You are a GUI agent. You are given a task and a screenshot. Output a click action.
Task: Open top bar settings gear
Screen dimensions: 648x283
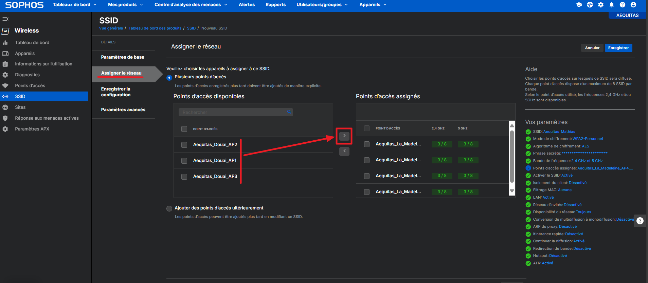(601, 5)
